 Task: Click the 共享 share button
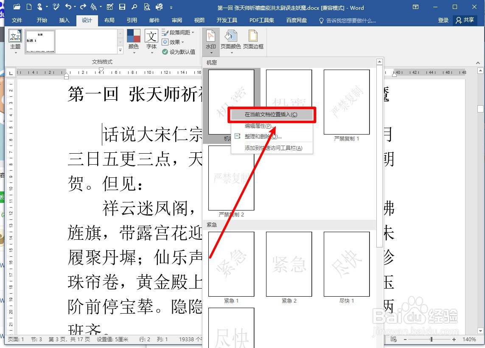[465, 20]
